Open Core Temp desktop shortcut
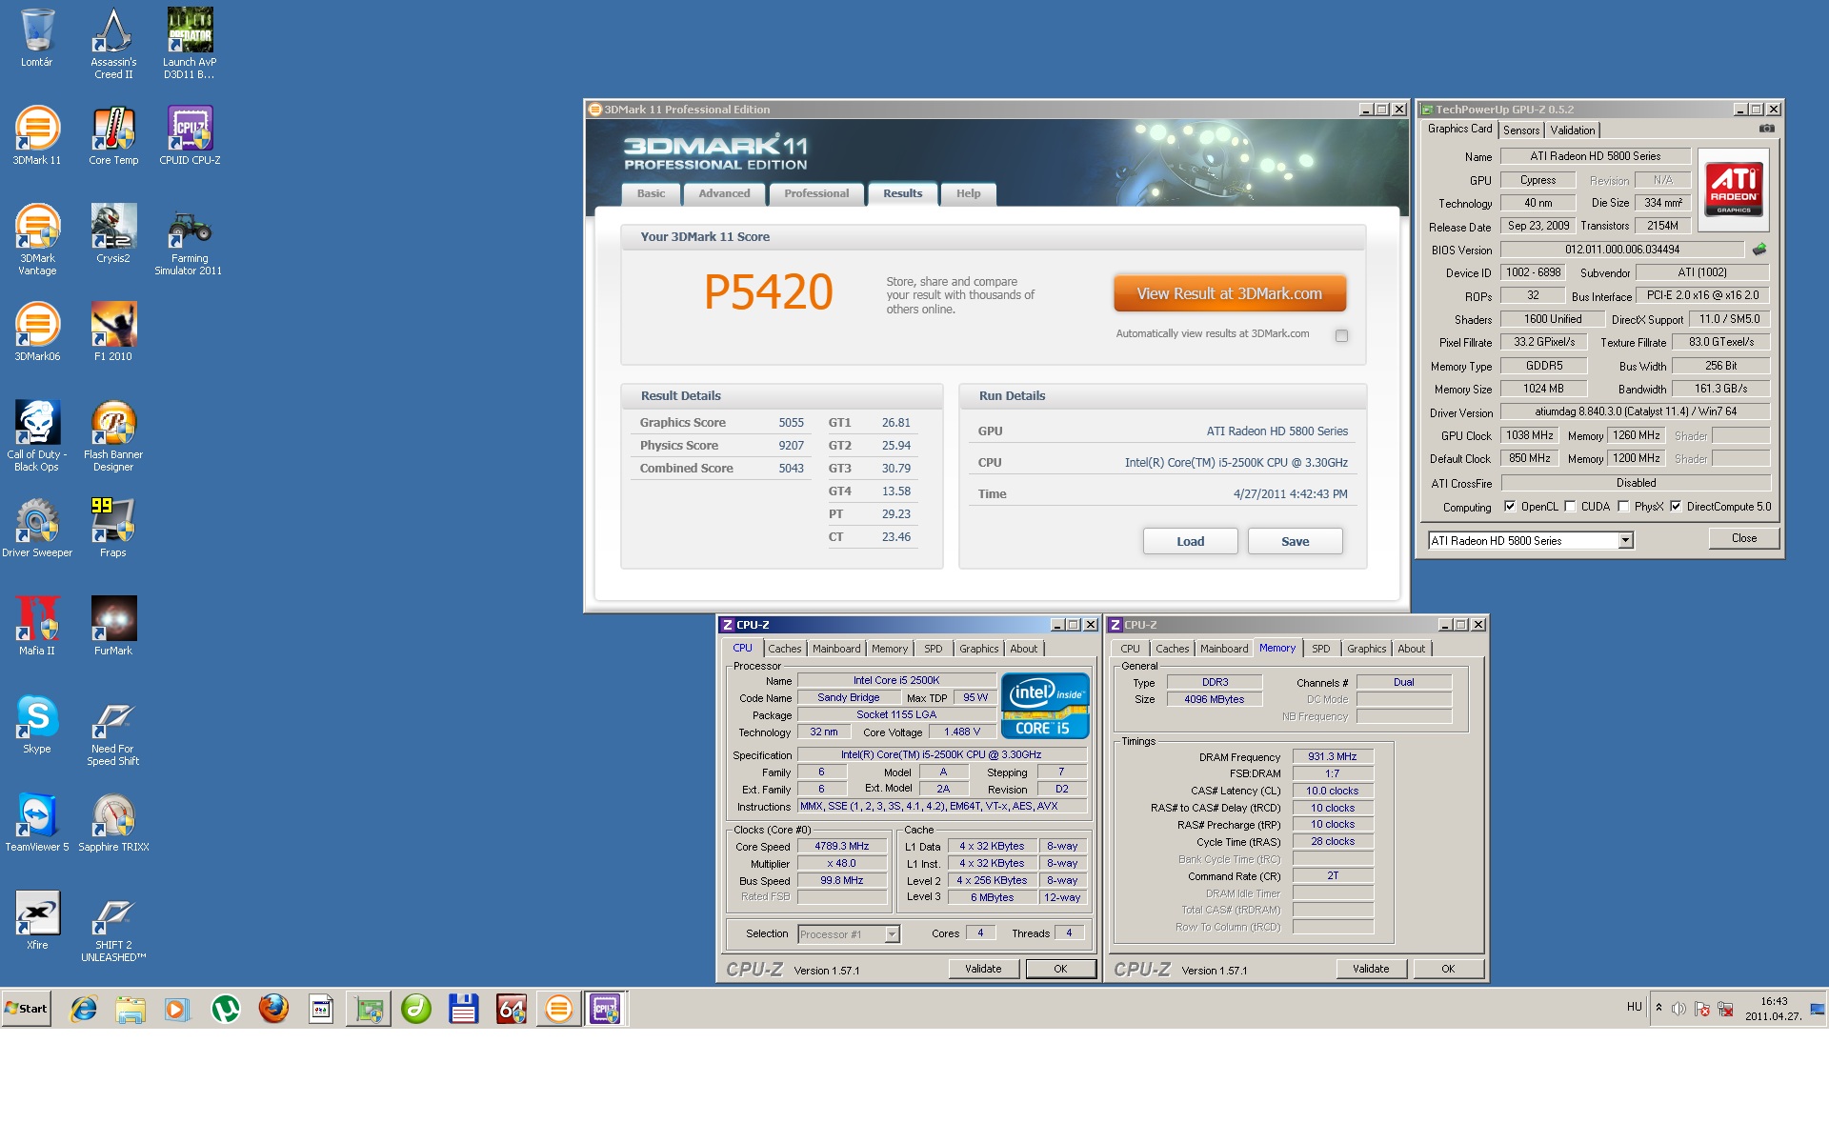This screenshot has height=1143, width=1829. [113, 135]
